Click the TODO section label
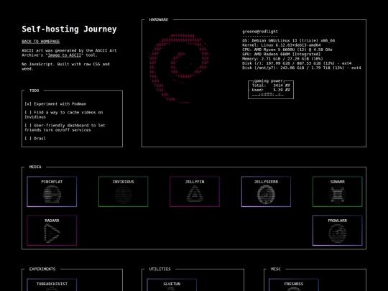This screenshot has height=291, width=388. click(x=34, y=91)
